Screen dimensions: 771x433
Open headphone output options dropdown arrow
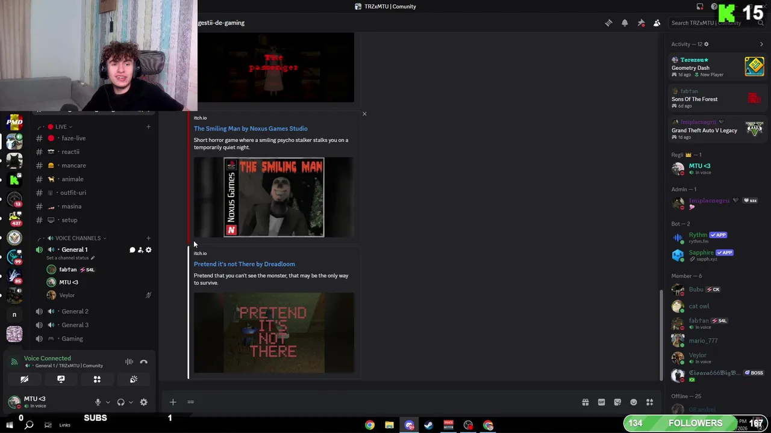[131, 402]
